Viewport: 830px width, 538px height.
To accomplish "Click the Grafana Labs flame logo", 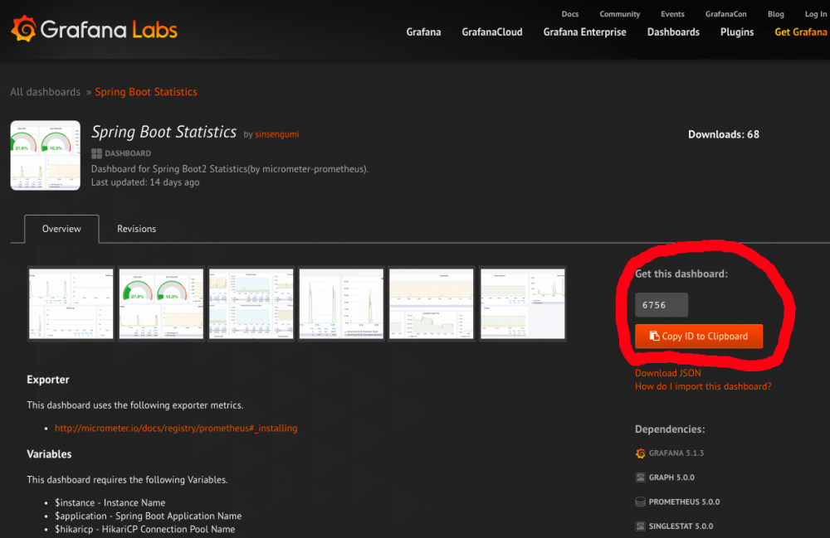I will (23, 27).
